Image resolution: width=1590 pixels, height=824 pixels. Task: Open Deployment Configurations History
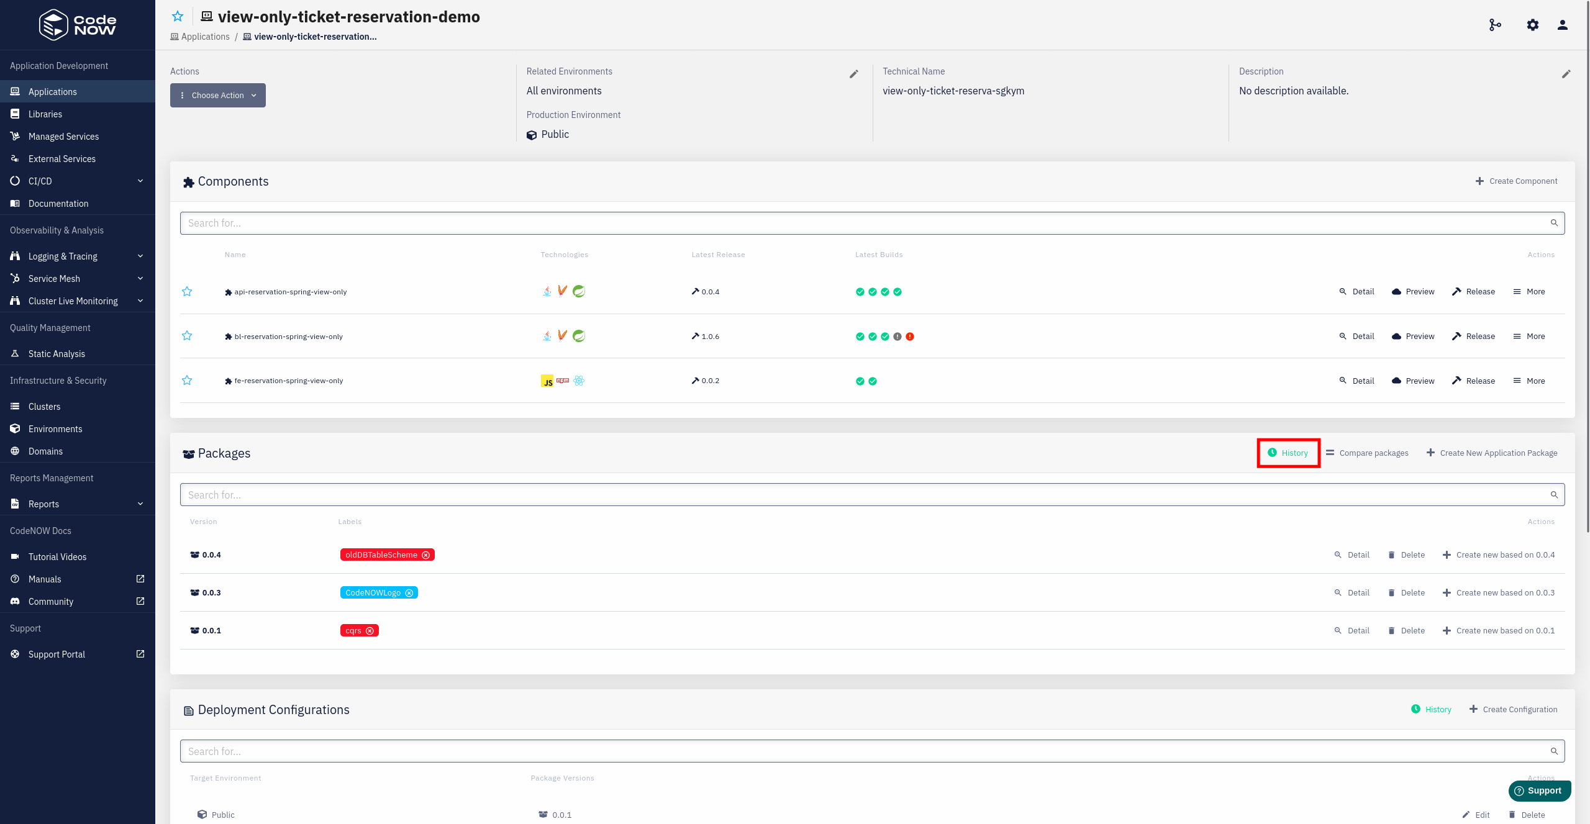pos(1431,710)
